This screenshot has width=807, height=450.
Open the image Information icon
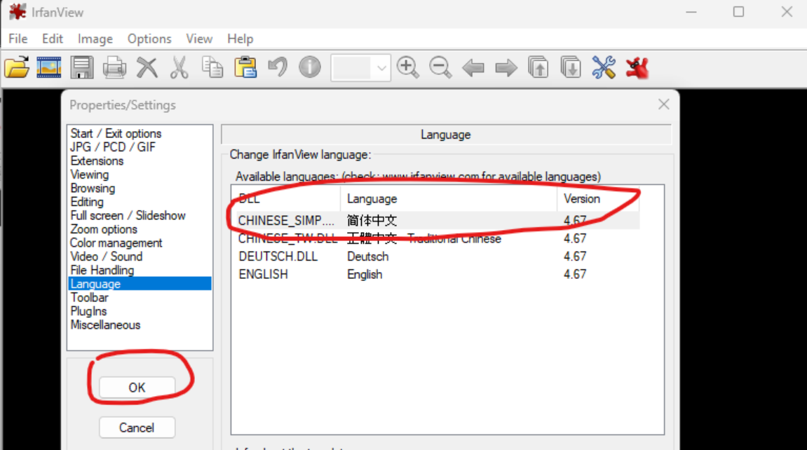[x=310, y=67]
